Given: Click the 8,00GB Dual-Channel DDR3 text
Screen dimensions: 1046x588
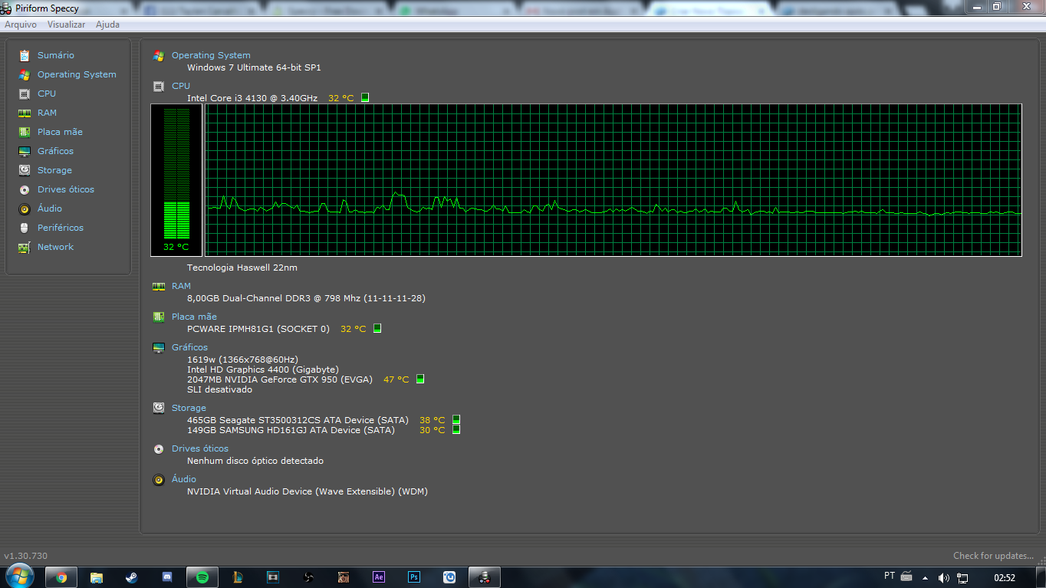Looking at the screenshot, I should click(306, 298).
